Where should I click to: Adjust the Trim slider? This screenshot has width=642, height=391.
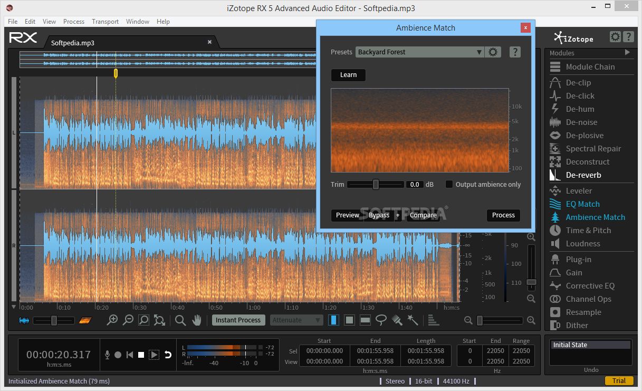pos(376,185)
